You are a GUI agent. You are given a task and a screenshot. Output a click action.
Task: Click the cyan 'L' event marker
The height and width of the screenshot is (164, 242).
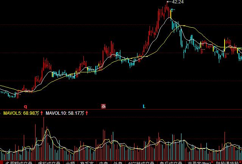click(144, 106)
